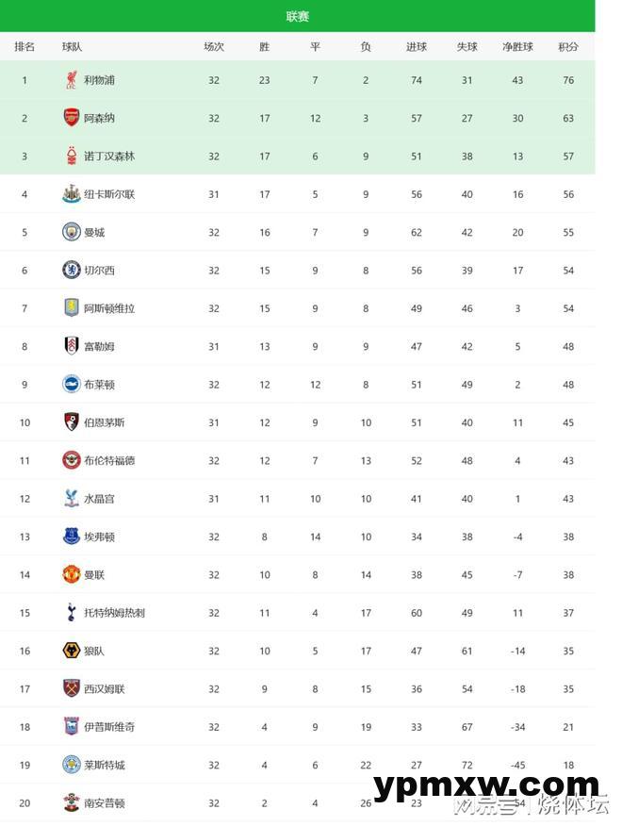Click the Nottingham Forest crest icon
Image resolution: width=622 pixels, height=826 pixels.
(71, 156)
